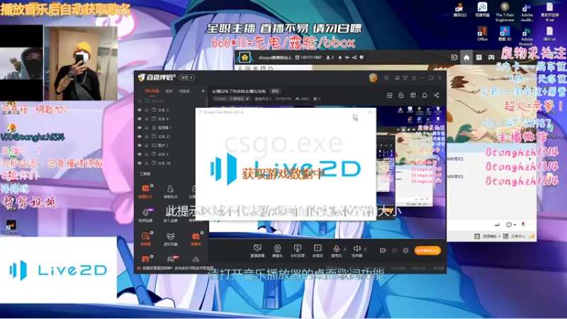Click the orange live stream button
This screenshot has width=567, height=319.
click(x=427, y=250)
